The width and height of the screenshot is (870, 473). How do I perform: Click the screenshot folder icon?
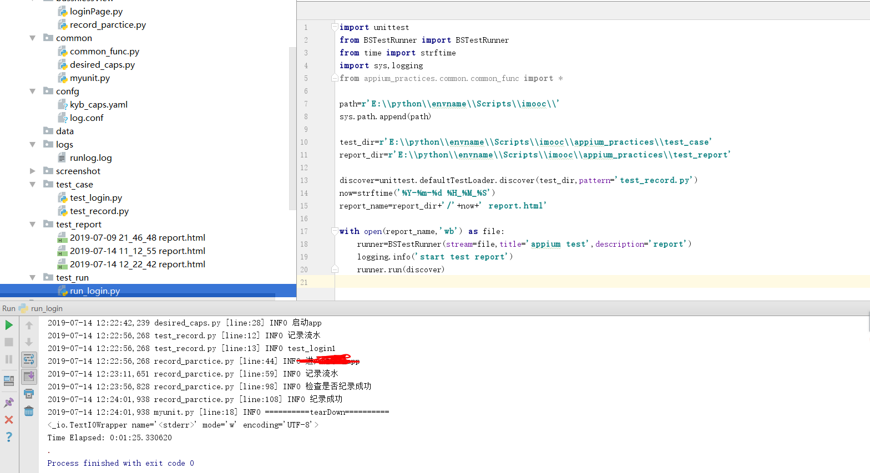click(48, 171)
